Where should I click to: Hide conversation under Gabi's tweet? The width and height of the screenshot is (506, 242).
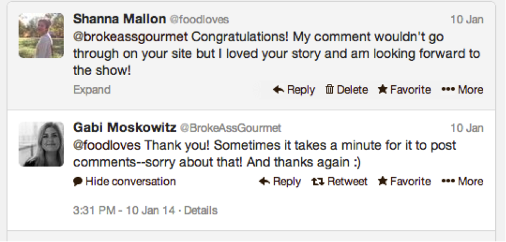(x=125, y=181)
